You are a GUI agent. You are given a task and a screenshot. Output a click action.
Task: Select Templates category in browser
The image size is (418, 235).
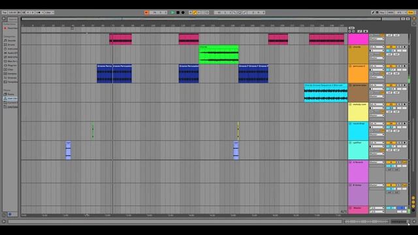point(10,82)
